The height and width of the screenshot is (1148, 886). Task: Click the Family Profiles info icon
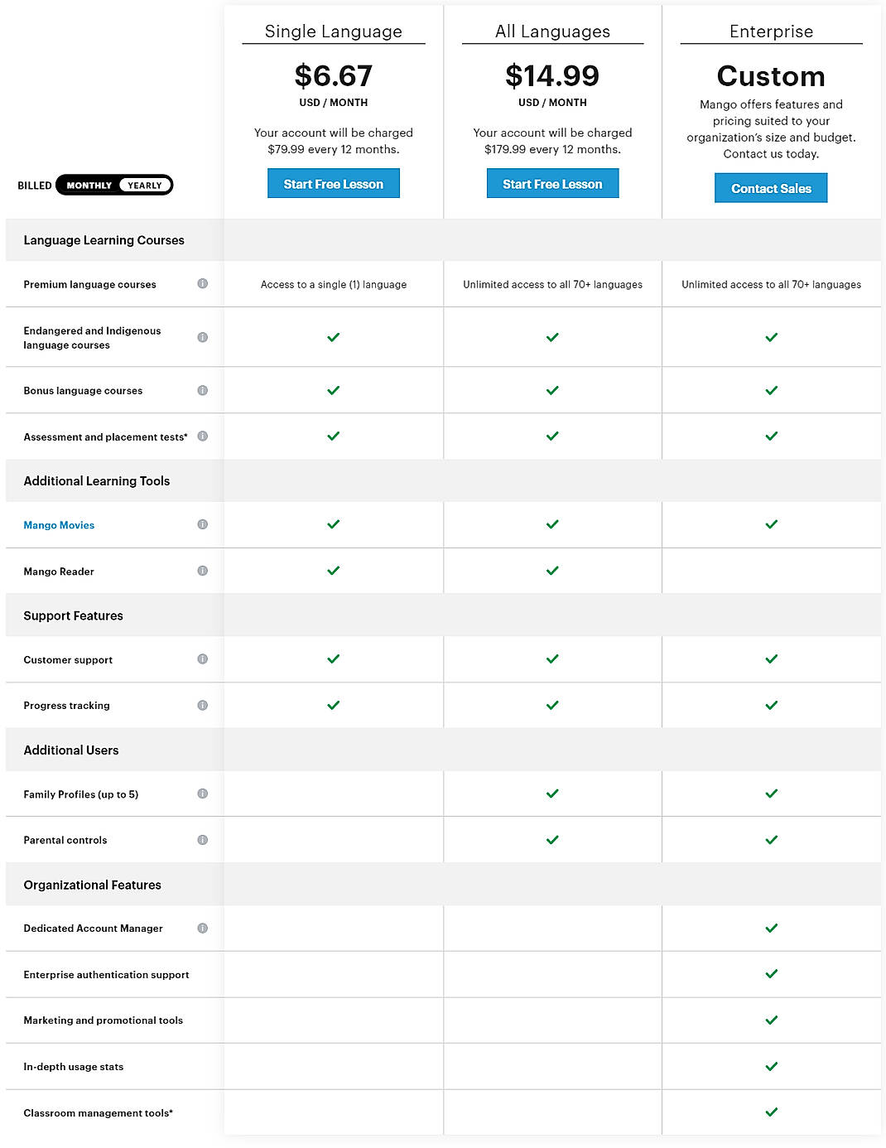[x=203, y=793]
